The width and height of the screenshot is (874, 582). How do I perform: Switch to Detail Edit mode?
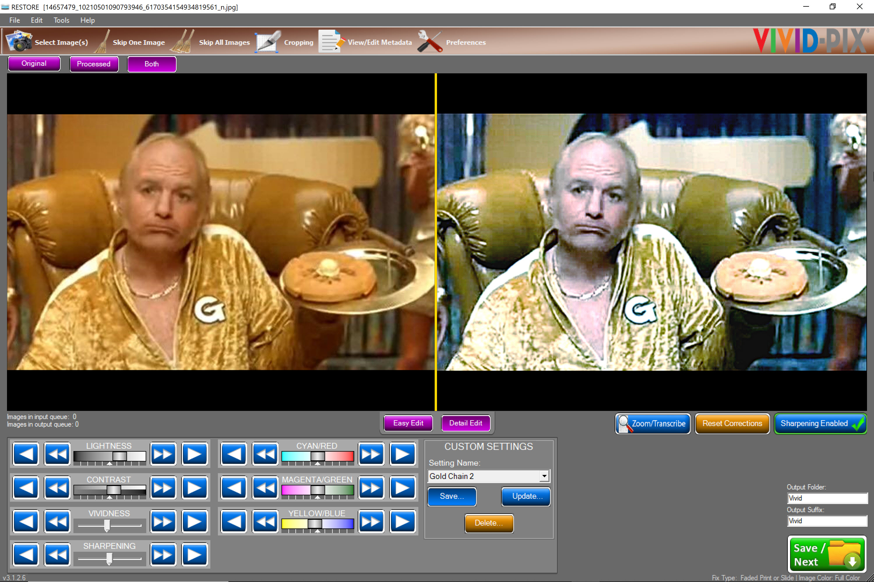pos(466,423)
